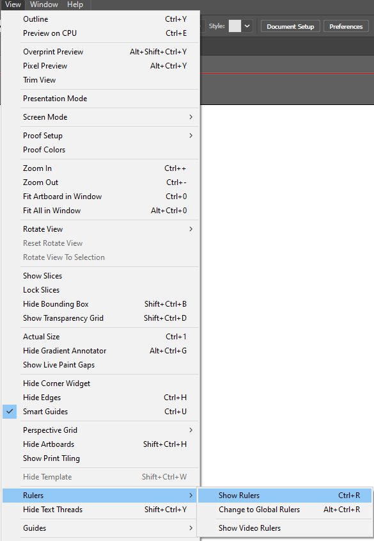The width and height of the screenshot is (374, 541).
Task: Open the Window menu
Action: (44, 4)
